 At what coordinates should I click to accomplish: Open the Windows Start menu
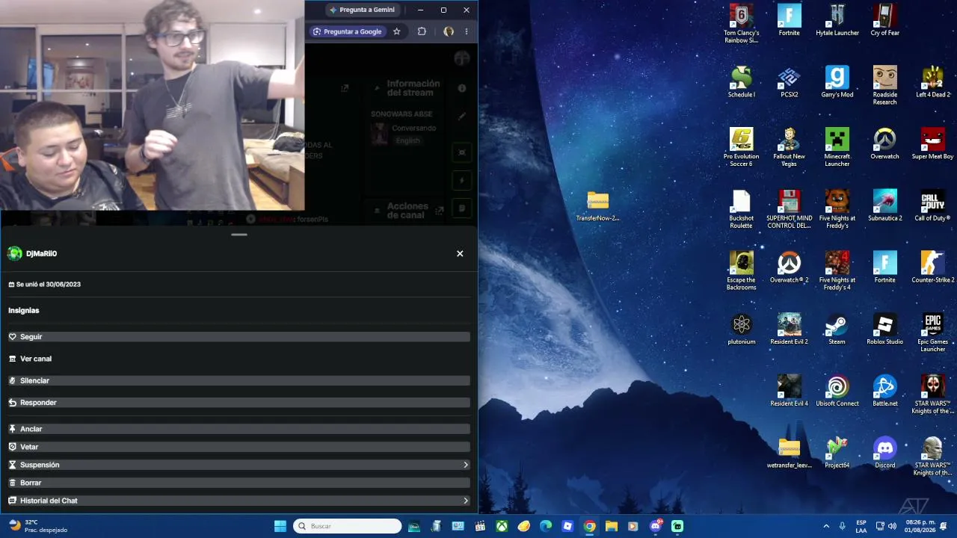(280, 526)
